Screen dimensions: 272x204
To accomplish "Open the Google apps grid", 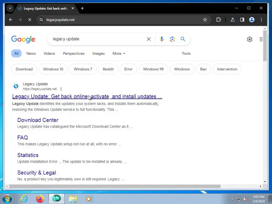I will (x=261, y=39).
